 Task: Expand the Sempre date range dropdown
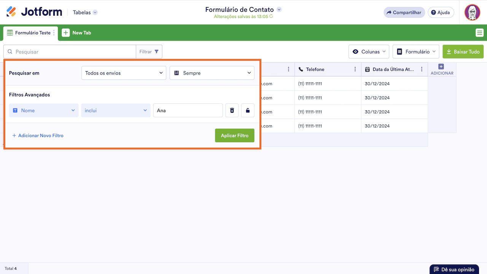[x=212, y=73]
